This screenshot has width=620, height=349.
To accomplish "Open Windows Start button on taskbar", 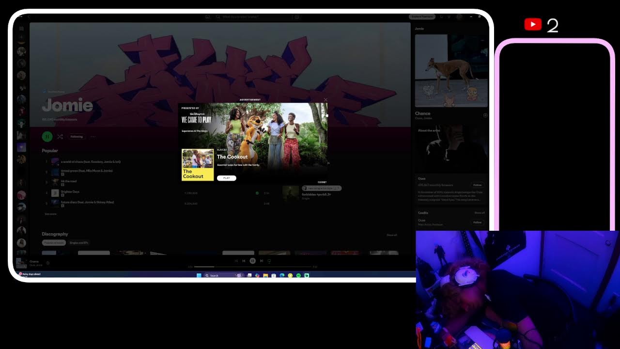I will (199, 275).
